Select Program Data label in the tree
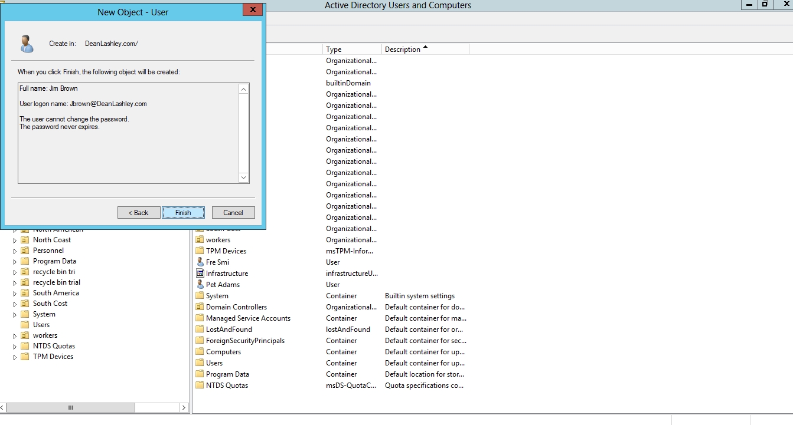Image resolution: width=793 pixels, height=425 pixels. [54, 261]
